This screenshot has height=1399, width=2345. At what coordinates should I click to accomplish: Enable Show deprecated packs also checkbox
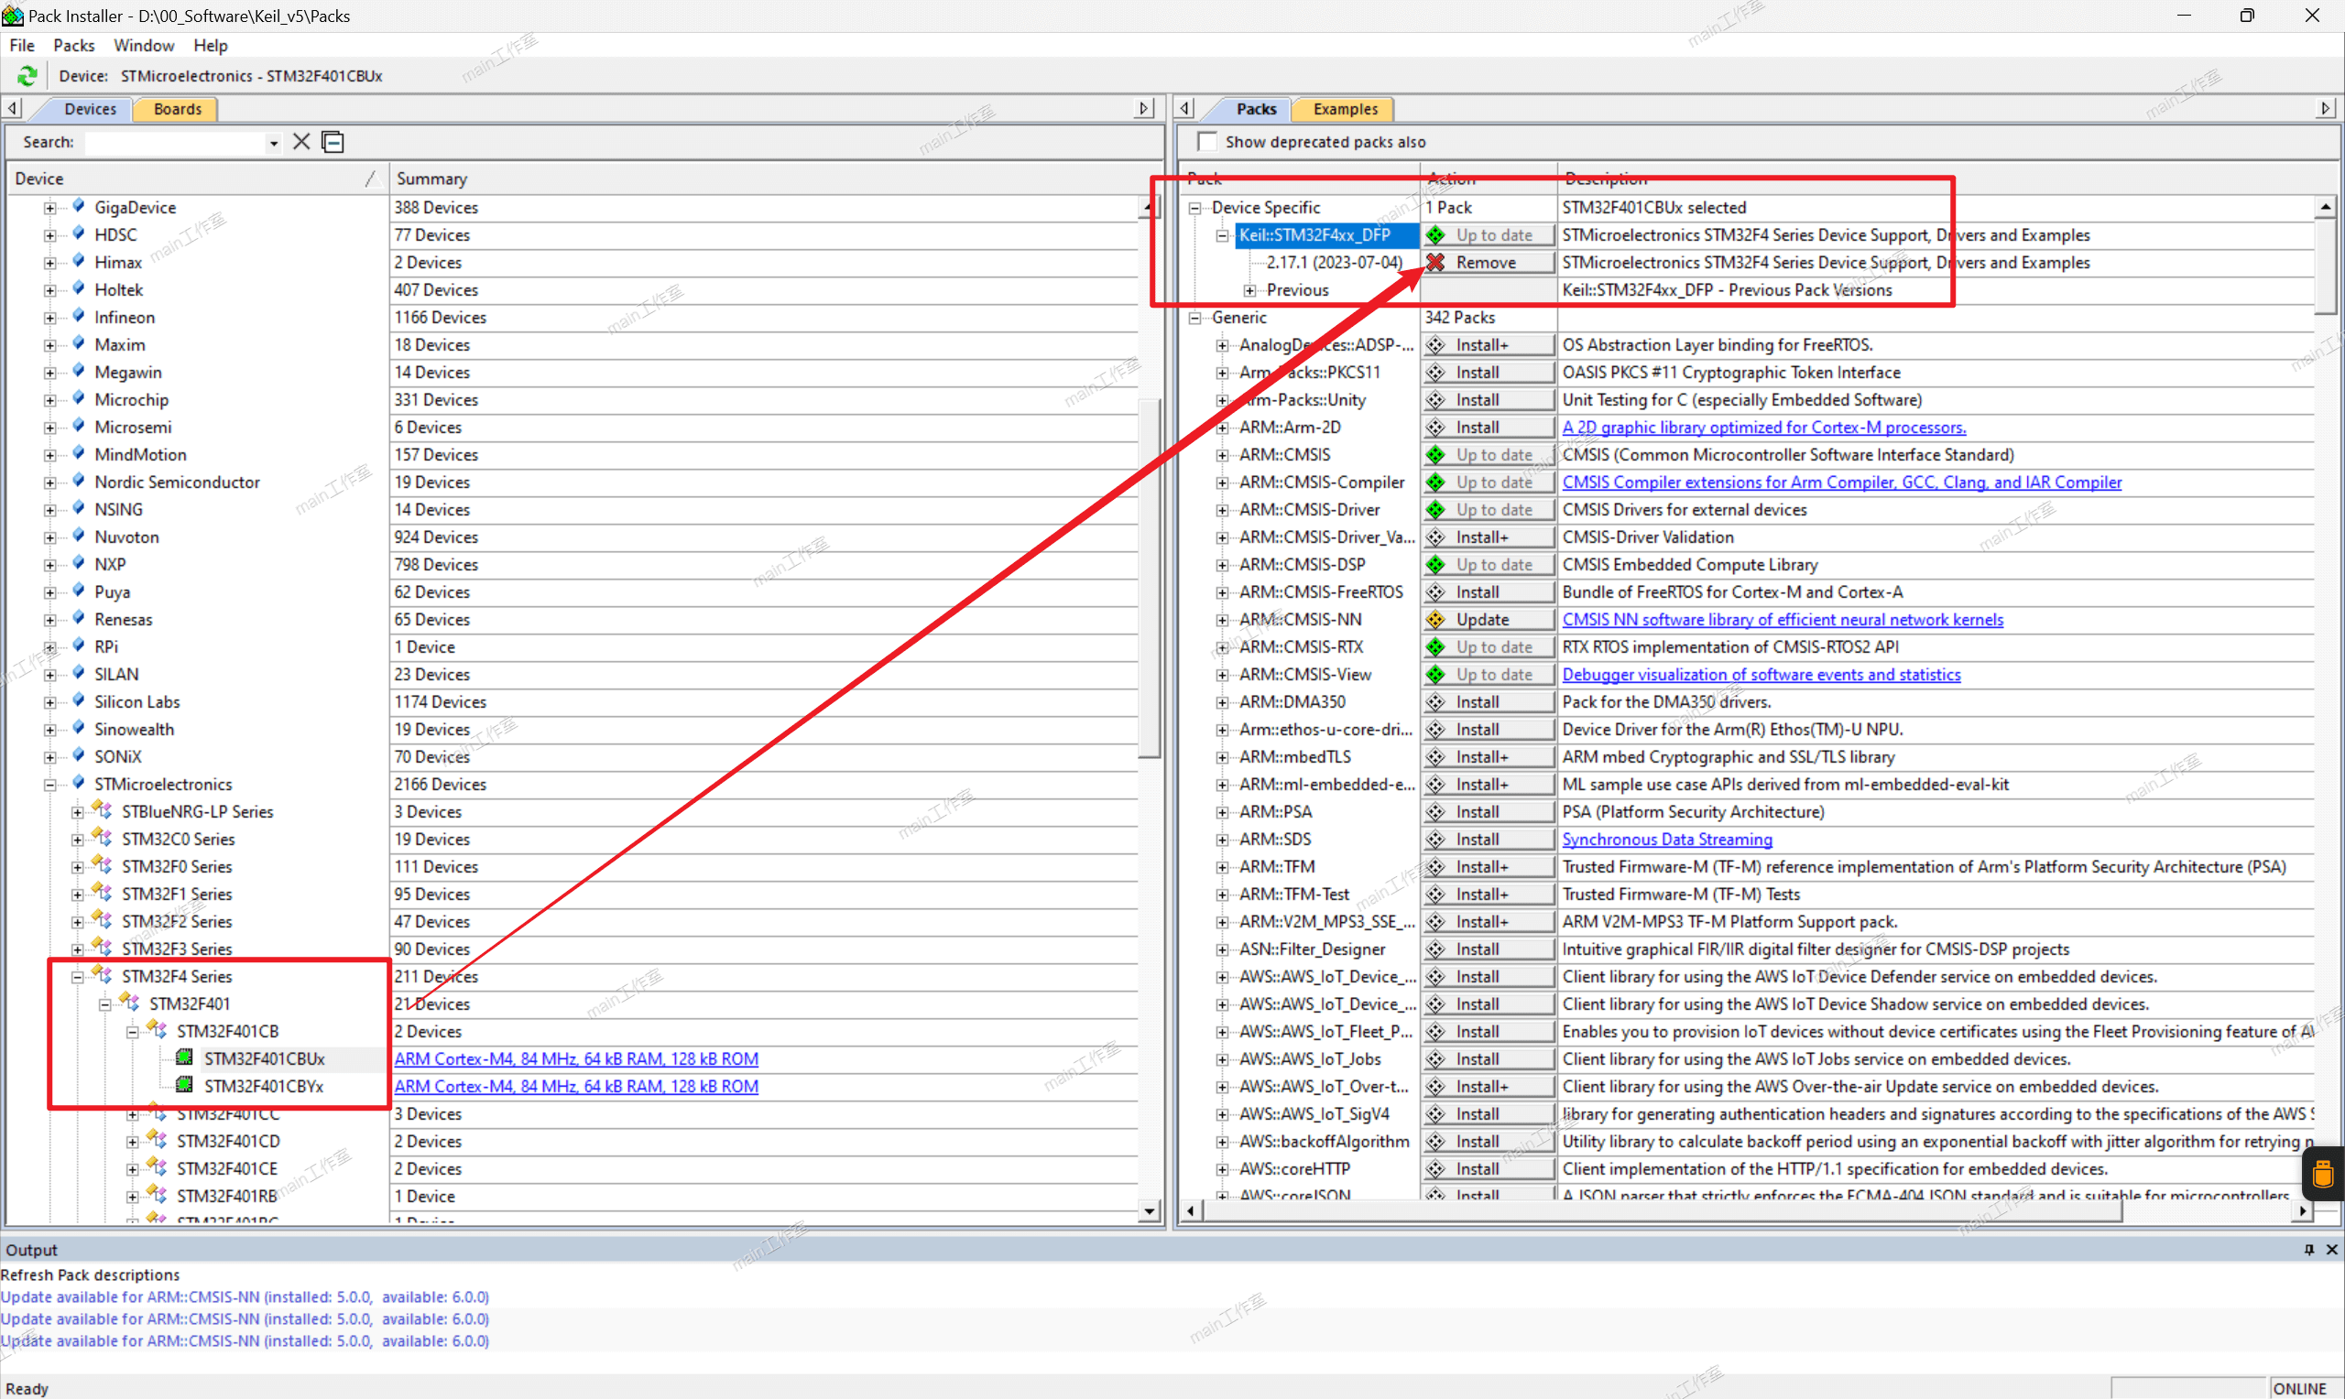[1207, 141]
